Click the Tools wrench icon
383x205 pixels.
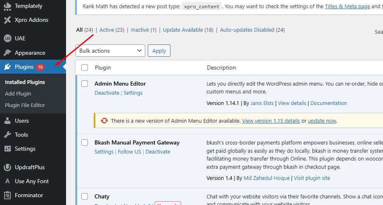click(7, 135)
